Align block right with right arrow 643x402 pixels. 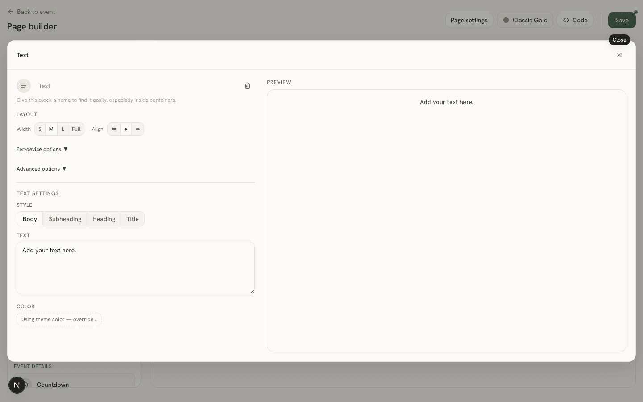pos(138,129)
